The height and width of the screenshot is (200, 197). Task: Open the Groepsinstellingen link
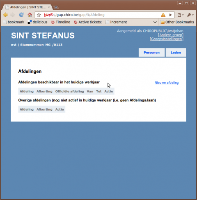tap(167, 39)
